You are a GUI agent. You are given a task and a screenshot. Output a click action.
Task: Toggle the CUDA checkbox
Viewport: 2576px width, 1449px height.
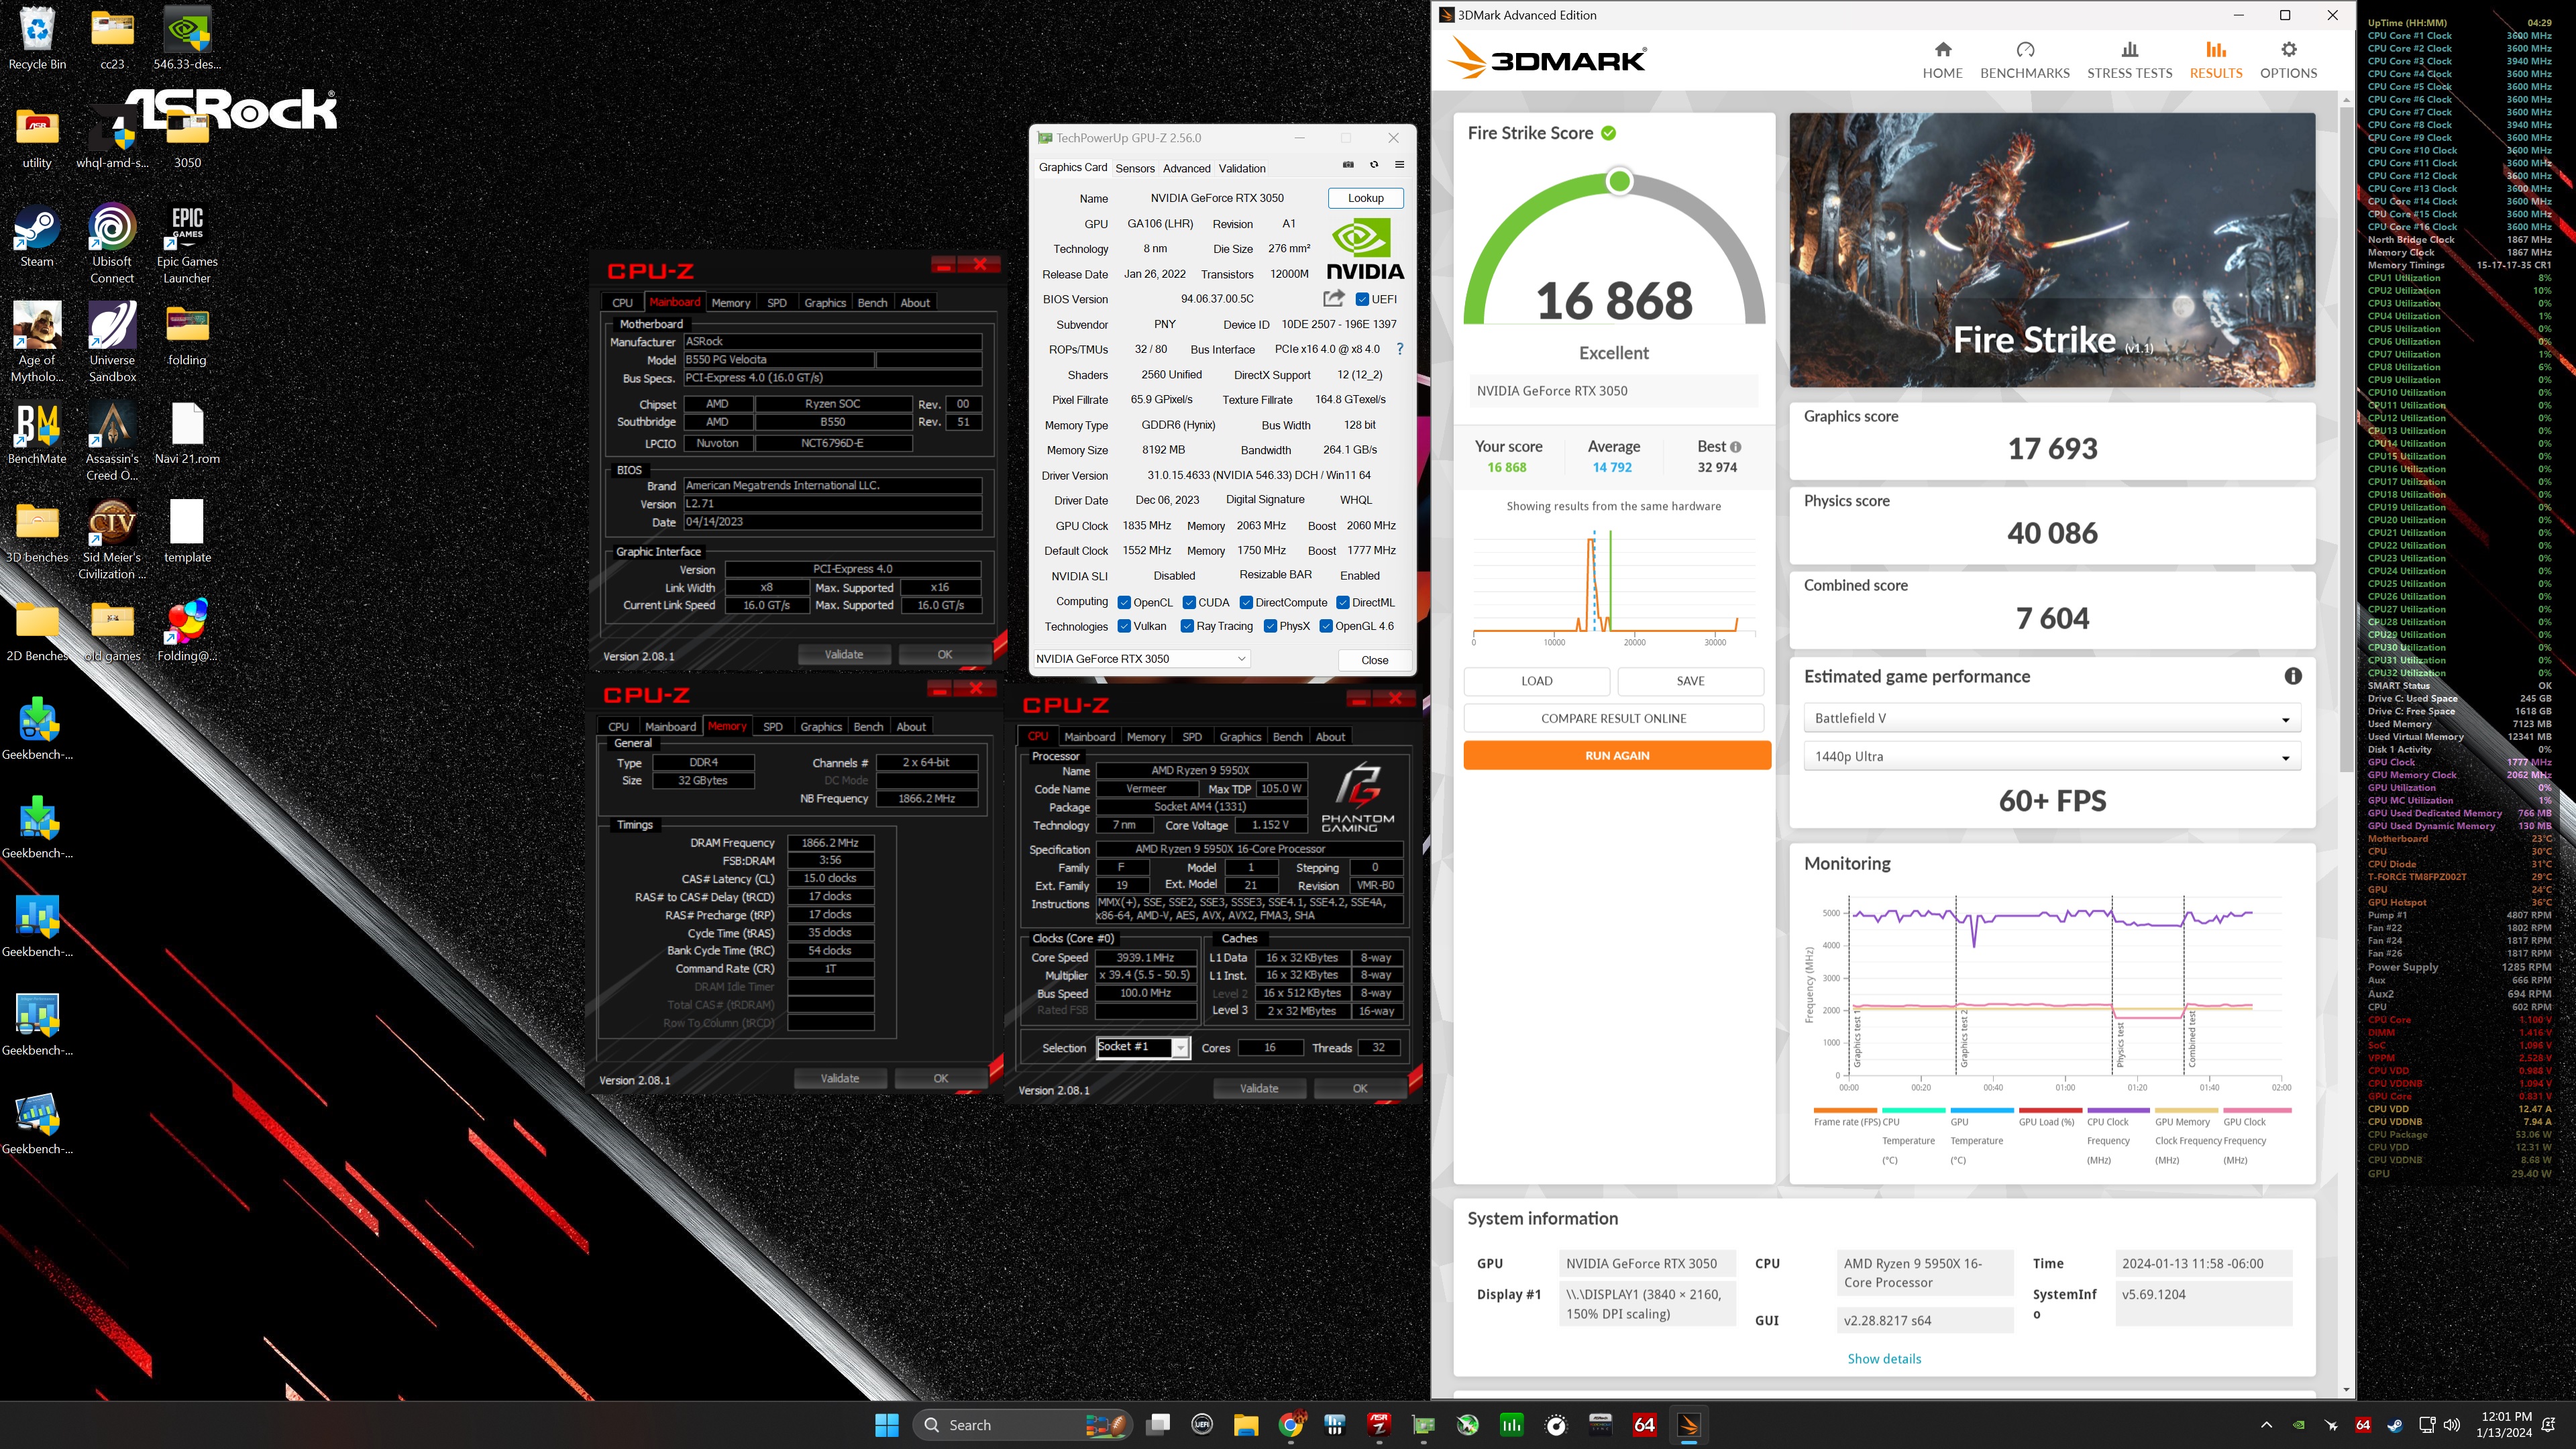[x=1189, y=602]
